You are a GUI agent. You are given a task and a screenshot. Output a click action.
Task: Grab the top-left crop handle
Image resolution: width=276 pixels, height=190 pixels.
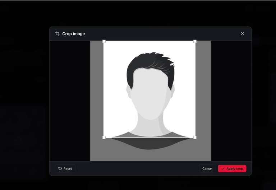[104, 41]
